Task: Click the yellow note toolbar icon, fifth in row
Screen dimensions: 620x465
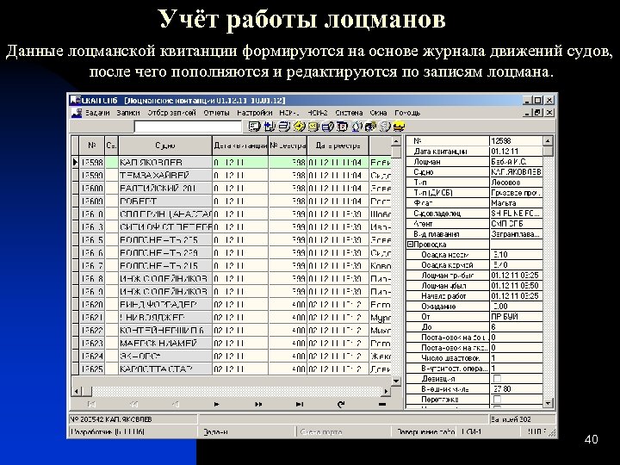Action: (313, 127)
